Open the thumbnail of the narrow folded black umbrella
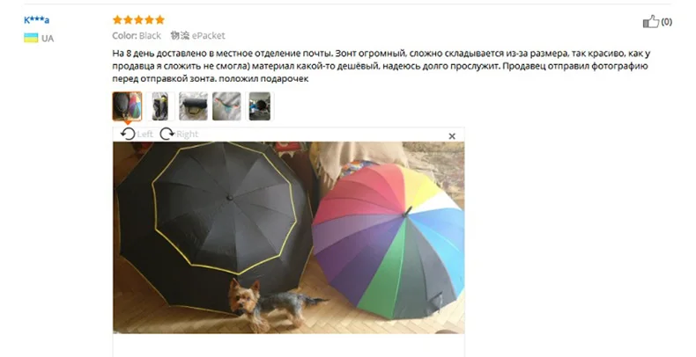Screen dimensions: 696x357 click(160, 106)
